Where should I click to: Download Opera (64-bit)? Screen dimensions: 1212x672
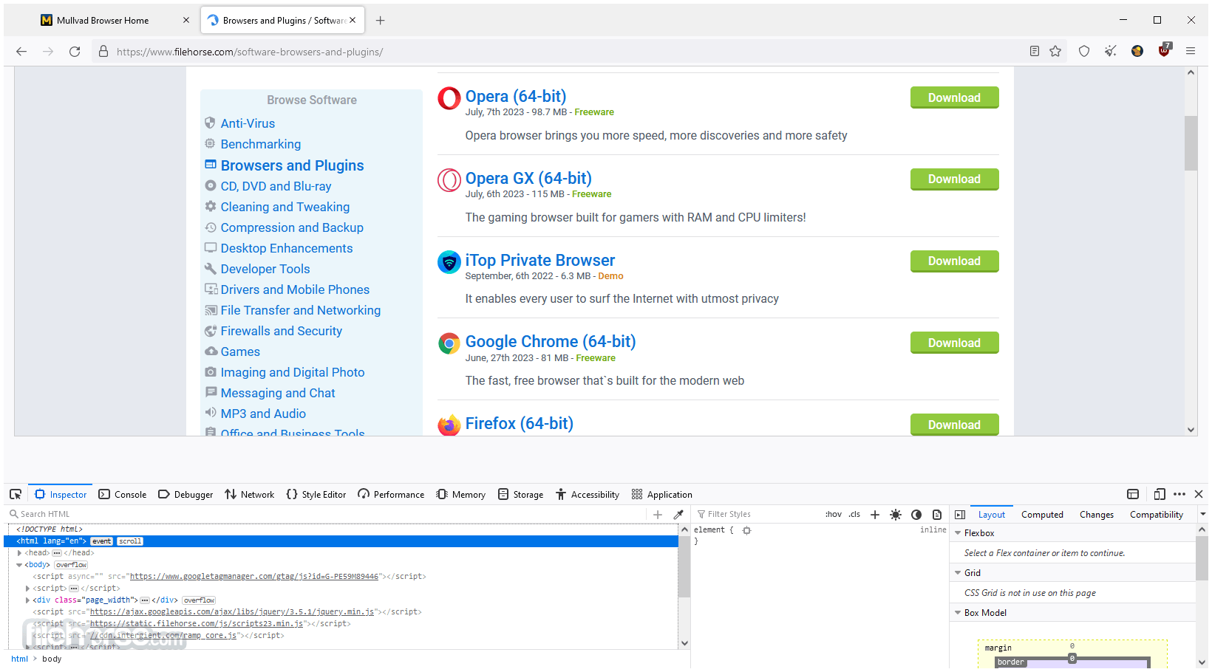954,98
